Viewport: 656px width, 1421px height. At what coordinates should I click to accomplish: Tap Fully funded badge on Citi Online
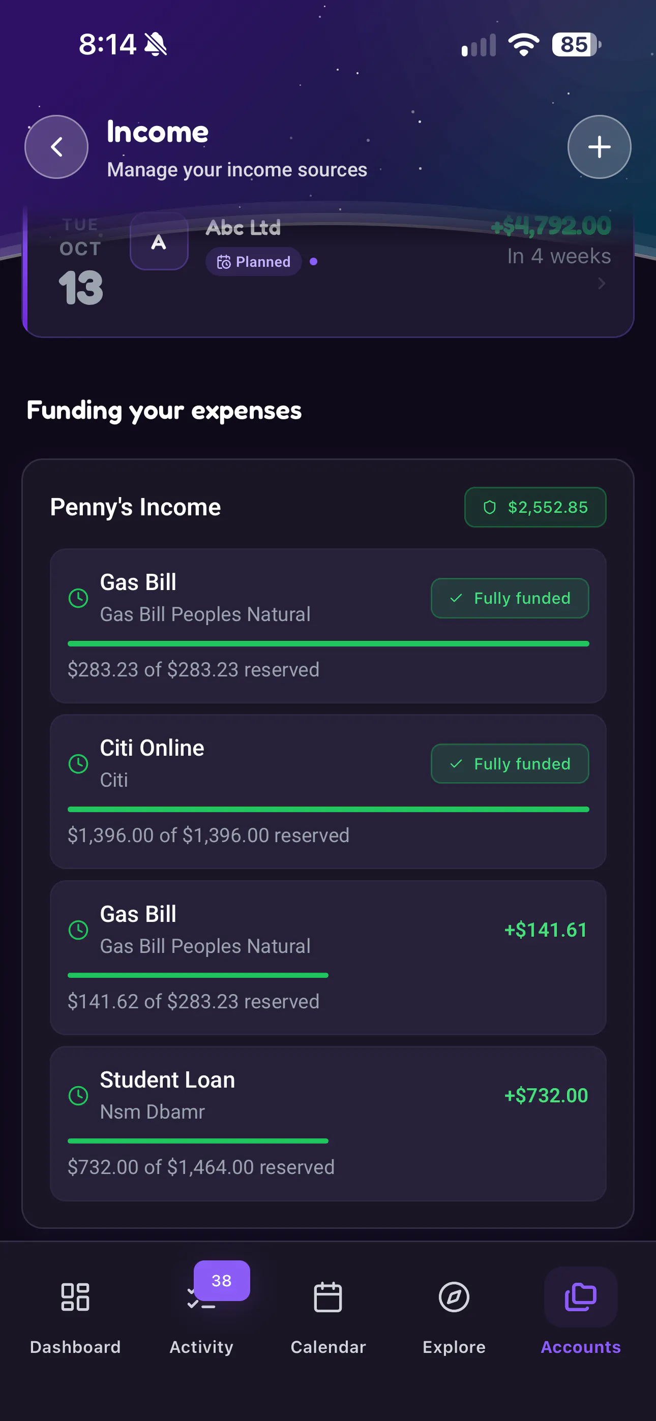[x=510, y=763]
